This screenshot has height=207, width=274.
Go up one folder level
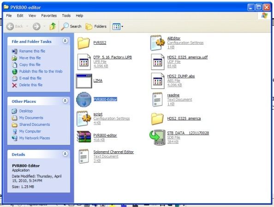pyautogui.click(x=53, y=26)
